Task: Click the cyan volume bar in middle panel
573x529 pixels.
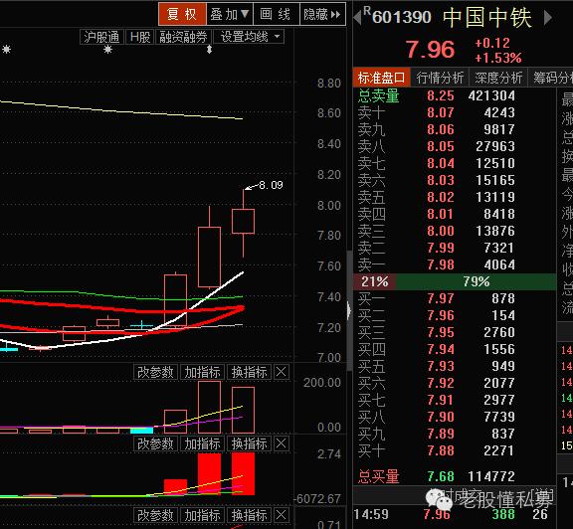Action: coord(142,431)
